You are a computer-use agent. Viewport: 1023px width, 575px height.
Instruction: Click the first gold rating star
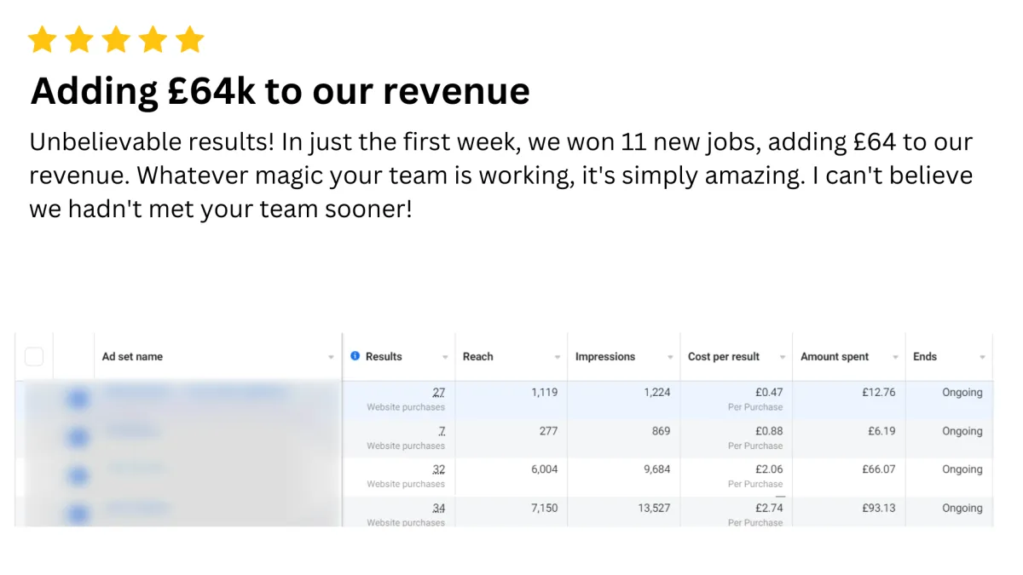pyautogui.click(x=42, y=39)
